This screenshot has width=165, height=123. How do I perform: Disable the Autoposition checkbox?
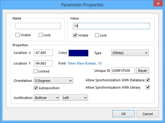click(x=36, y=88)
